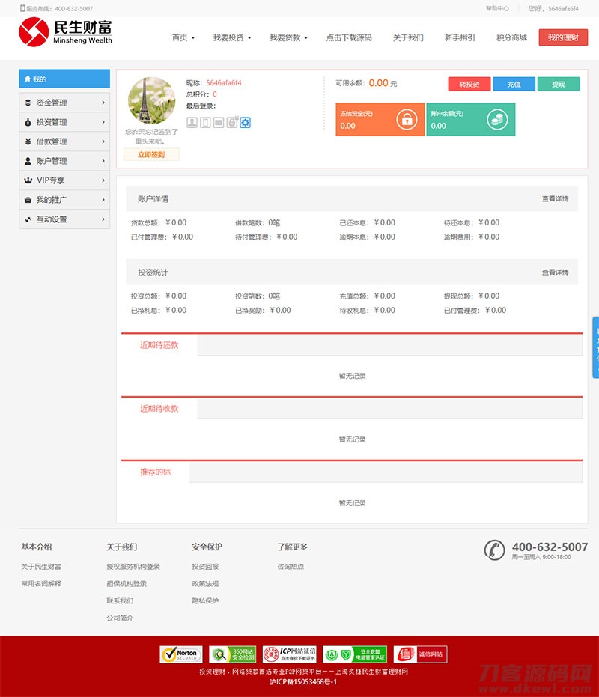Click the user profile icon next to phone icon
The height and width of the screenshot is (697, 599).
pos(192,122)
